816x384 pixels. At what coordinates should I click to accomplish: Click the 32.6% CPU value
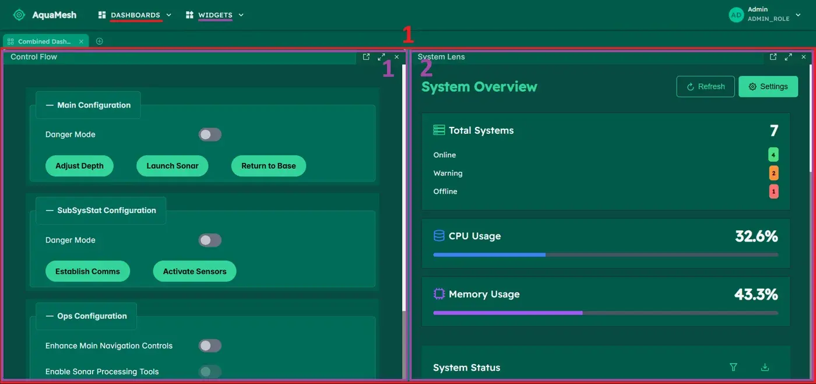(757, 236)
